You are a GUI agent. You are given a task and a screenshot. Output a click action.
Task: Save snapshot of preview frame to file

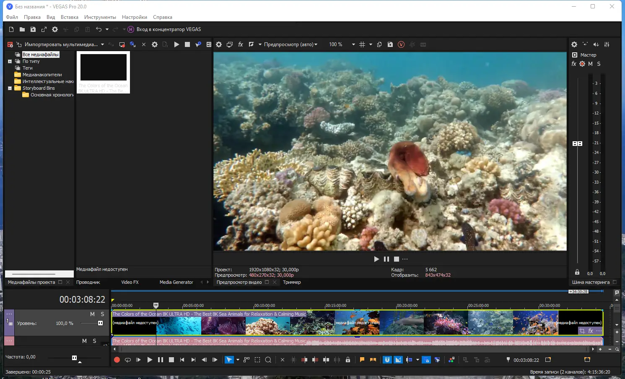pos(390,44)
